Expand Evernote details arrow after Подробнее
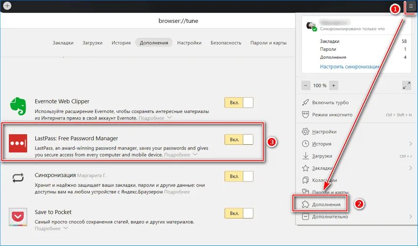 pos(170,118)
